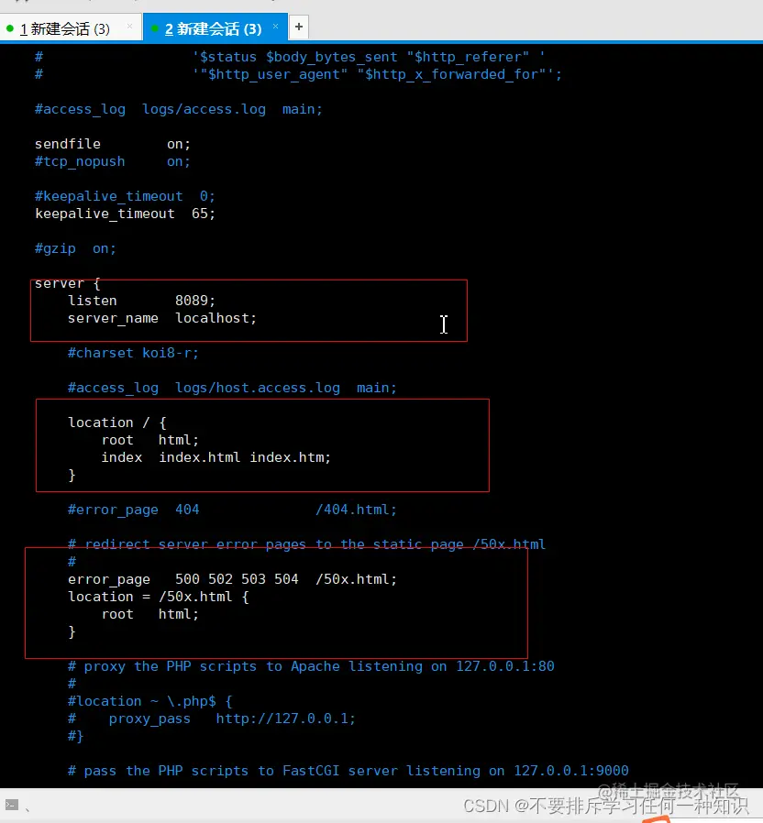
Task: Click the 'sendfile' directive text
Action: (x=68, y=144)
